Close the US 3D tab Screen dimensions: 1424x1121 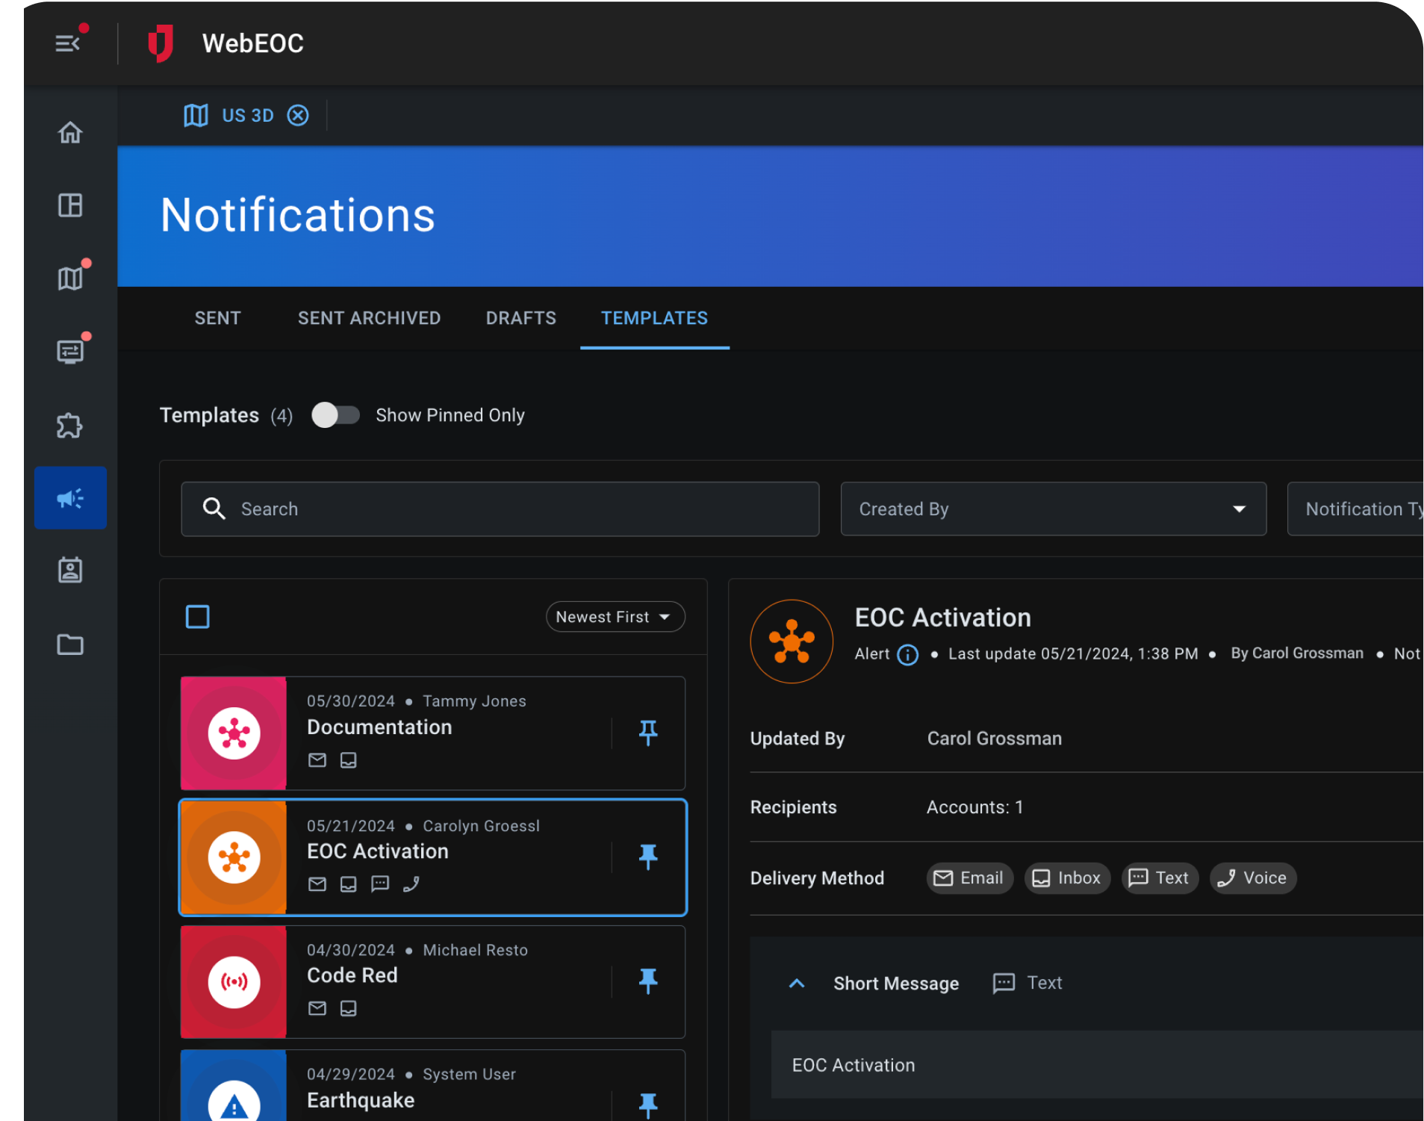298,116
